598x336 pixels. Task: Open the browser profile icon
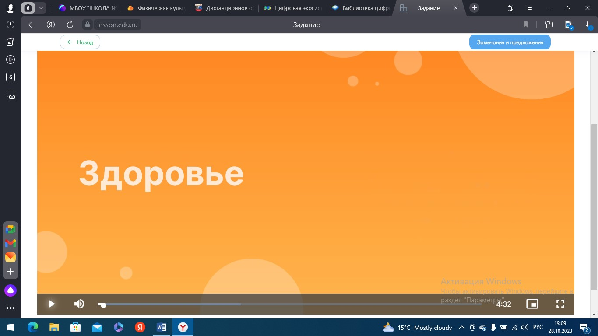[x=10, y=8]
